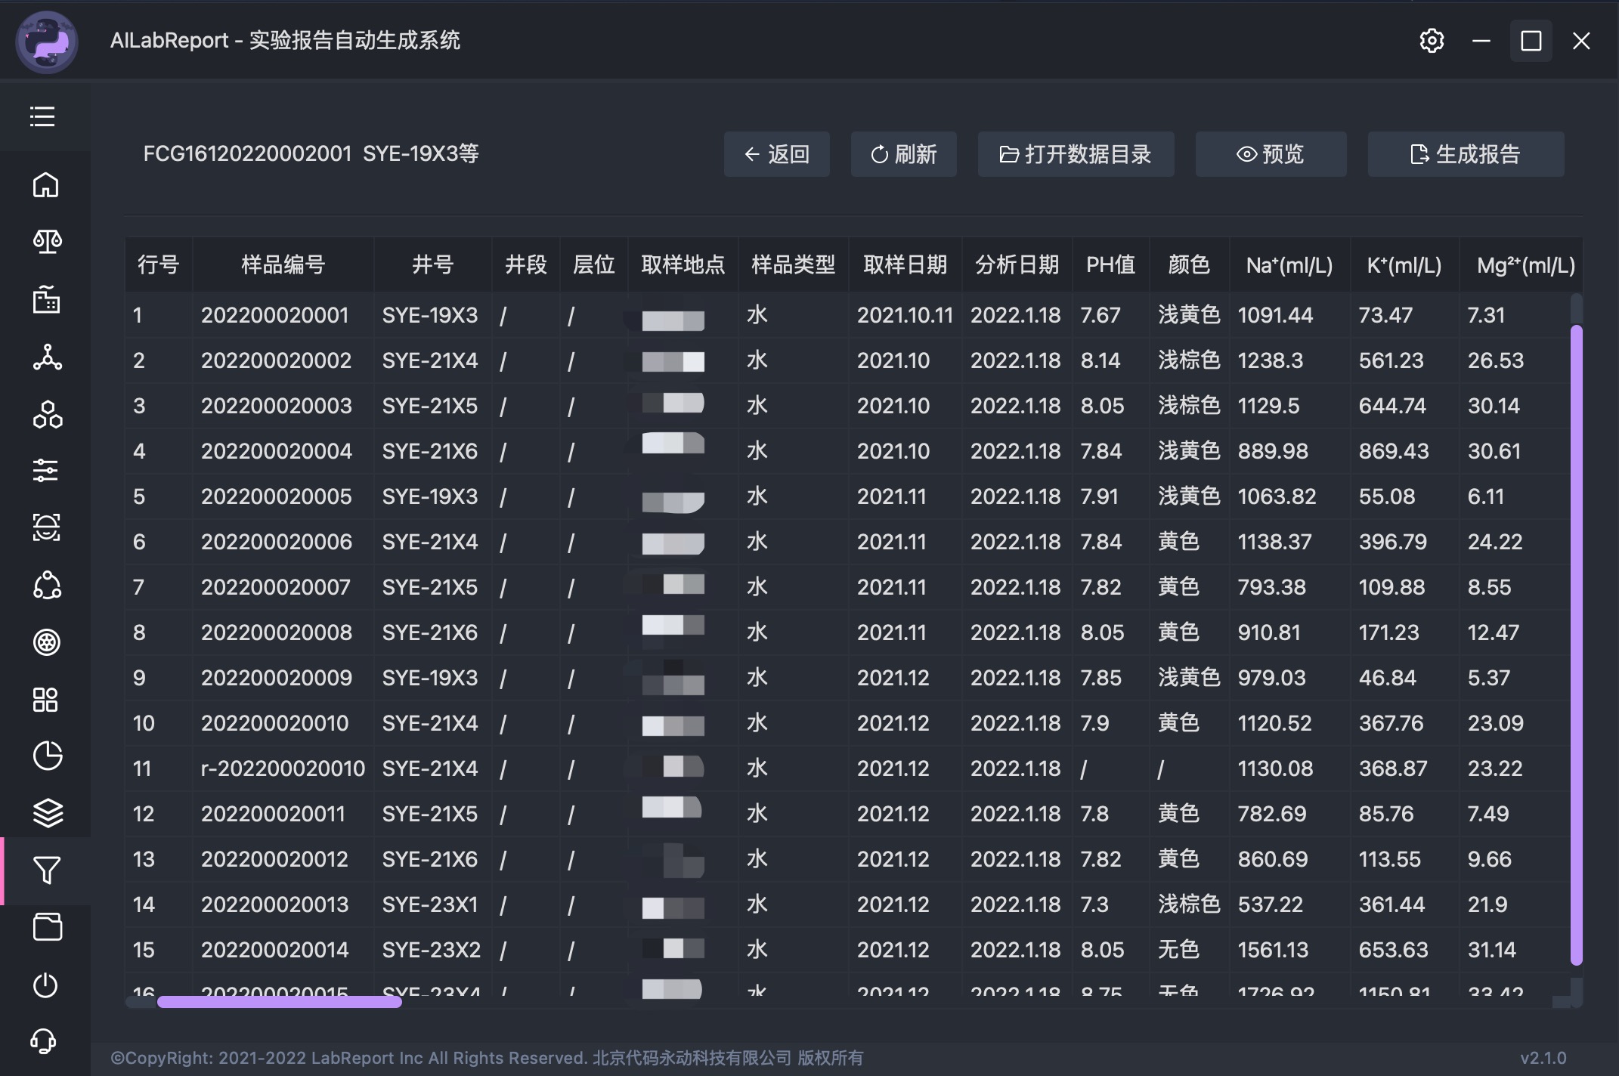Click the 取样地点 column header

[683, 264]
